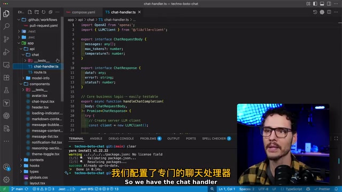Expand the .next folder
The image size is (342, 192).
click(x=19, y=31)
